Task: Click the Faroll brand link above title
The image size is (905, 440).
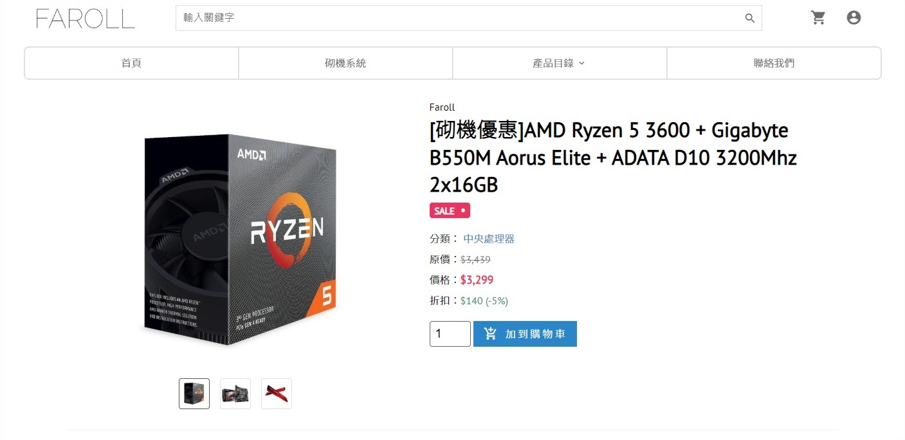Action: pos(442,107)
